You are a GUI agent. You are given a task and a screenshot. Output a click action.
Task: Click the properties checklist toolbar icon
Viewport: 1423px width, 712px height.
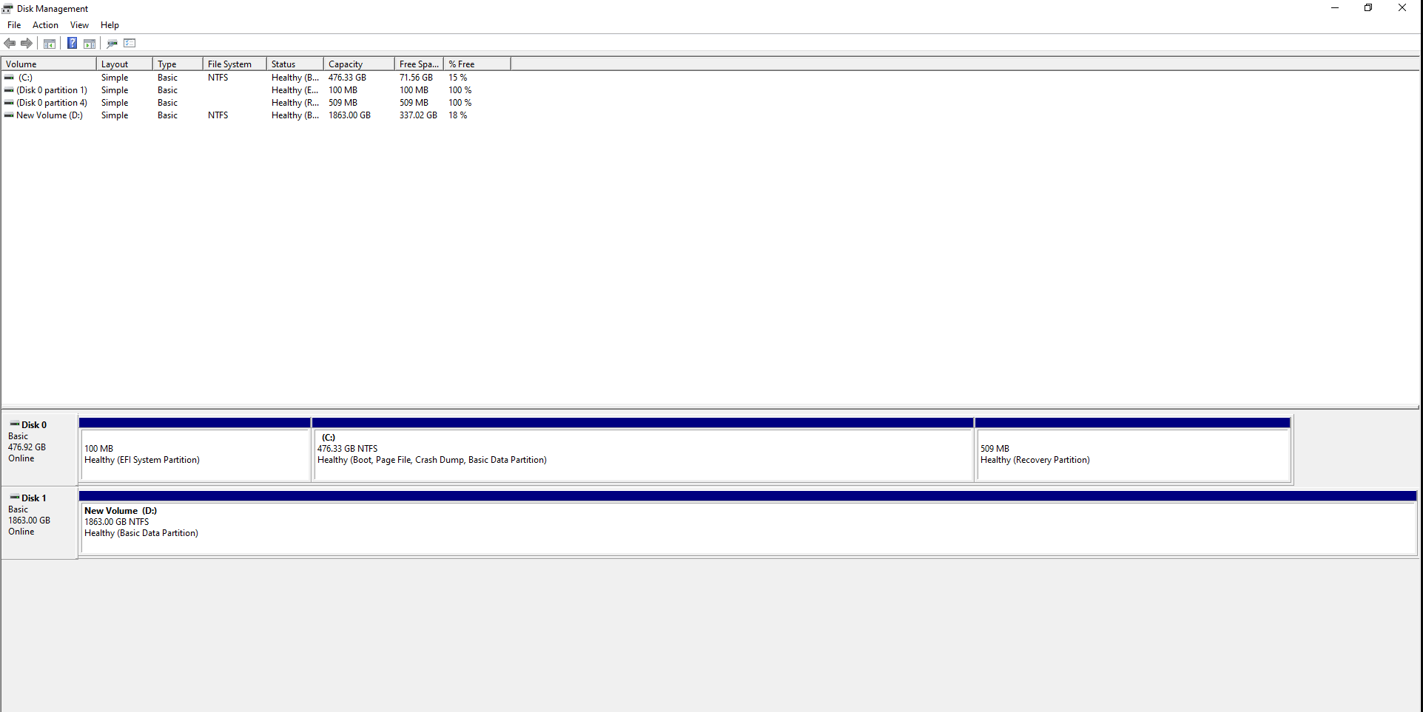click(x=129, y=43)
